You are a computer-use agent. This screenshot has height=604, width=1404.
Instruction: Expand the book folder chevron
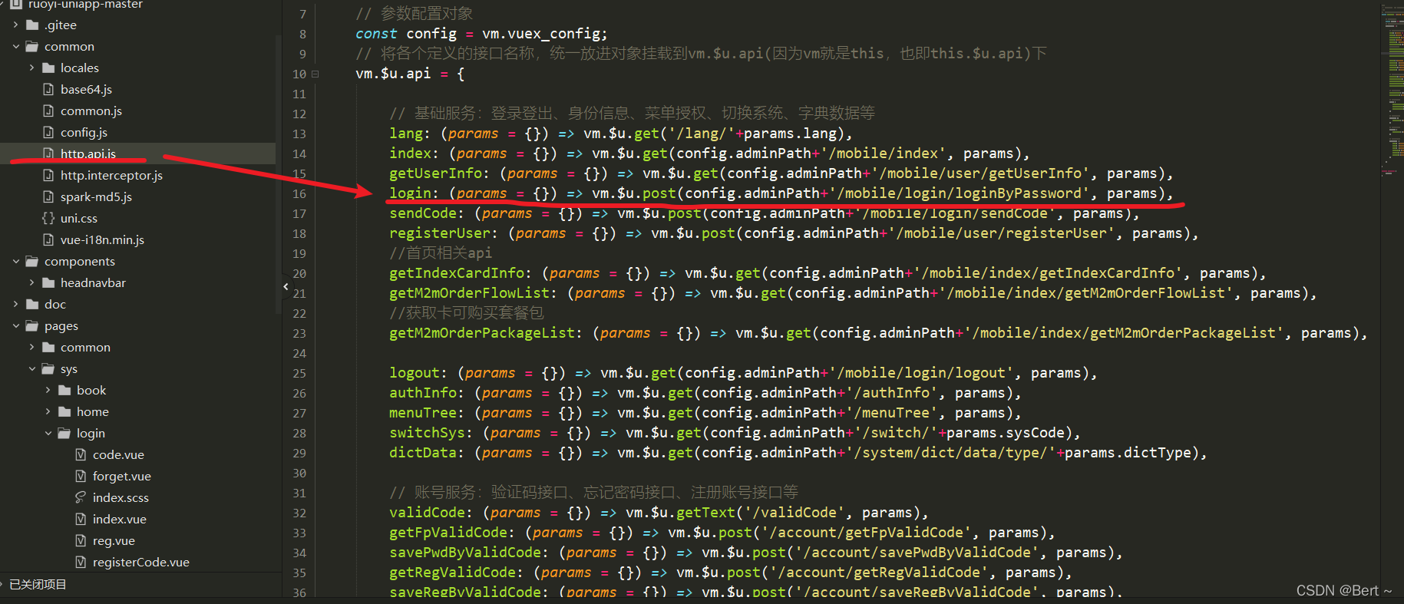pyautogui.click(x=48, y=391)
